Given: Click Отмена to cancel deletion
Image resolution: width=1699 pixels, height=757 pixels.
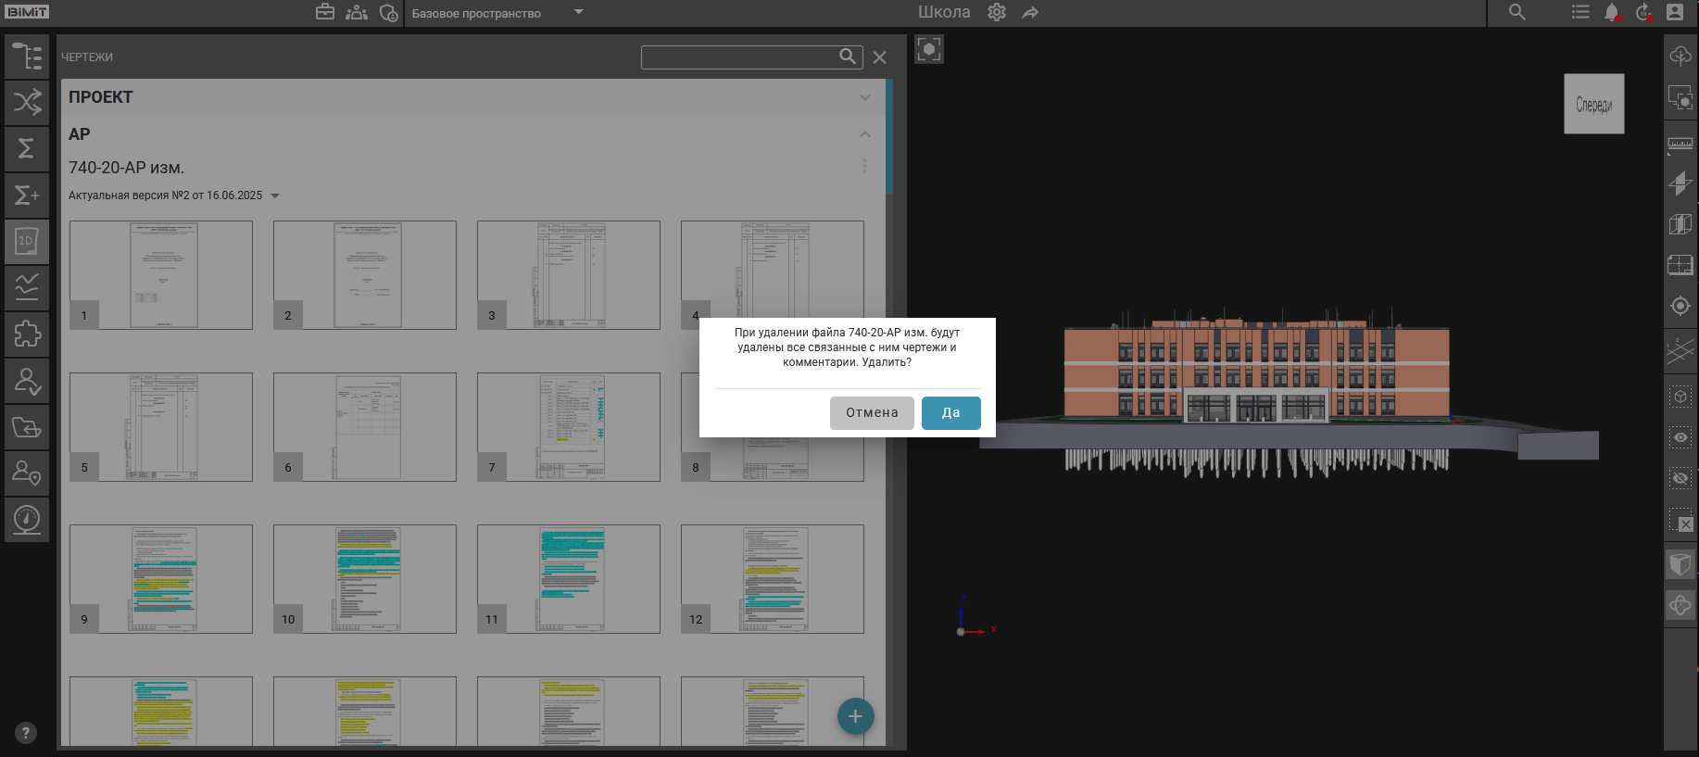Looking at the screenshot, I should click(872, 413).
